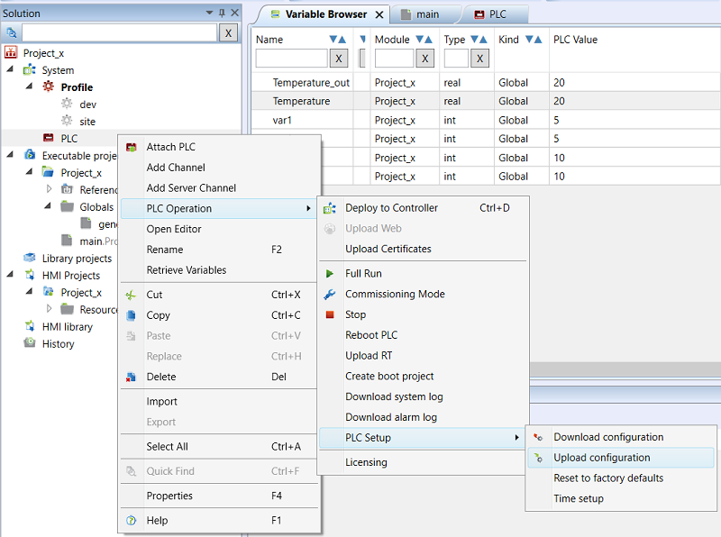Image resolution: width=721 pixels, height=537 pixels.
Task: Collapse the HMI Projects node
Action: pyautogui.click(x=10, y=274)
